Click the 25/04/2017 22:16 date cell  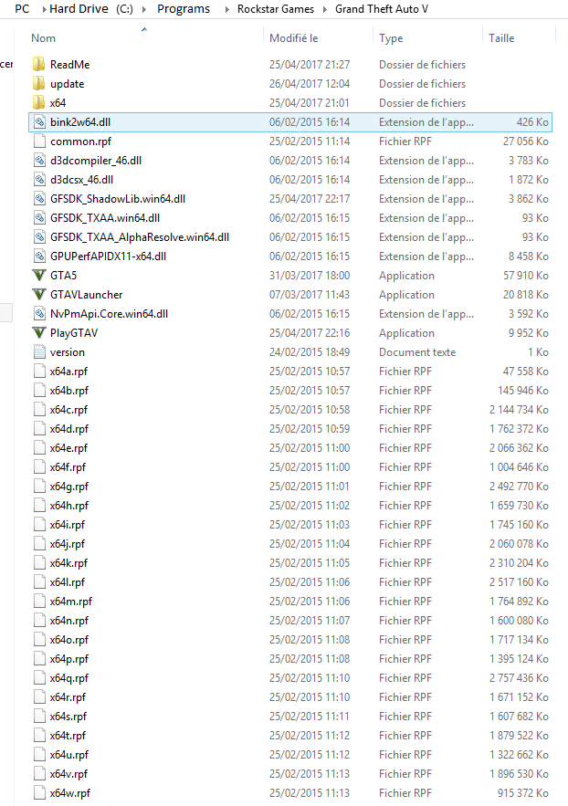tap(310, 333)
